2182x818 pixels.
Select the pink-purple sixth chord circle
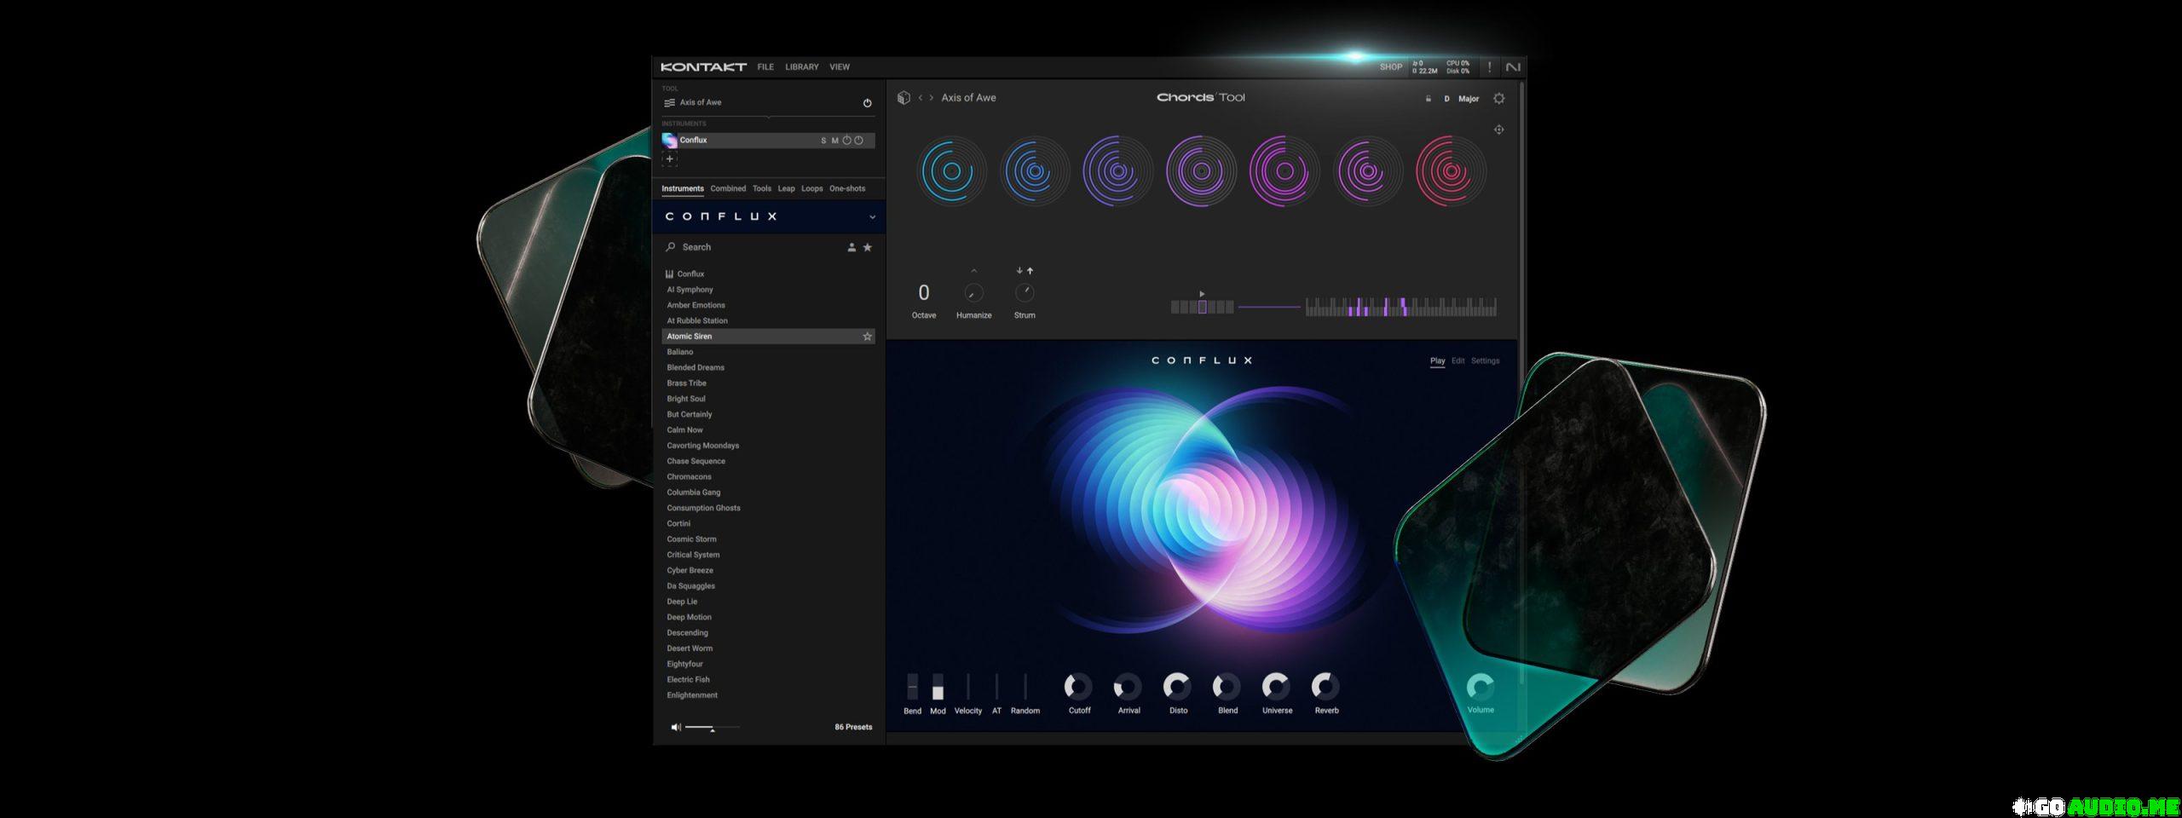click(1367, 171)
